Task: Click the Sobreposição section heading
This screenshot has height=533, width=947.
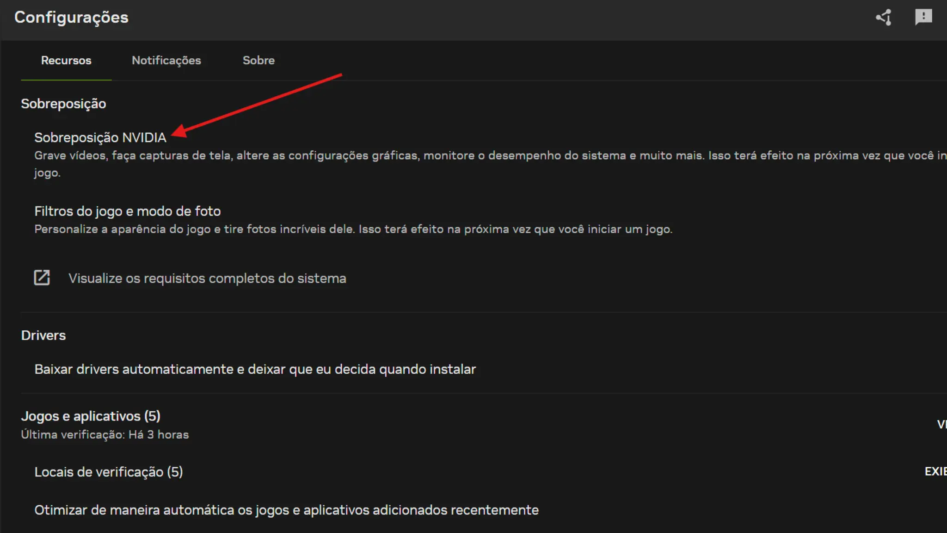Action: [x=63, y=104]
